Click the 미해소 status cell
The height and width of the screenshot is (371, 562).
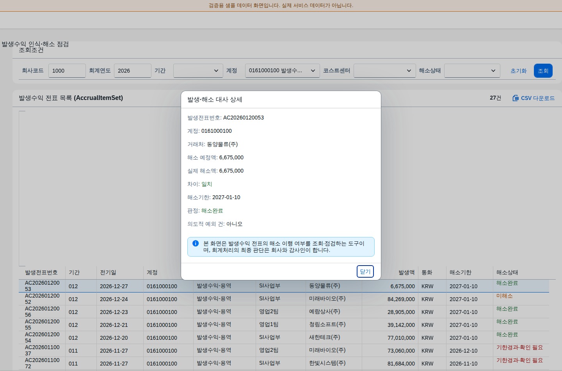[505, 296]
